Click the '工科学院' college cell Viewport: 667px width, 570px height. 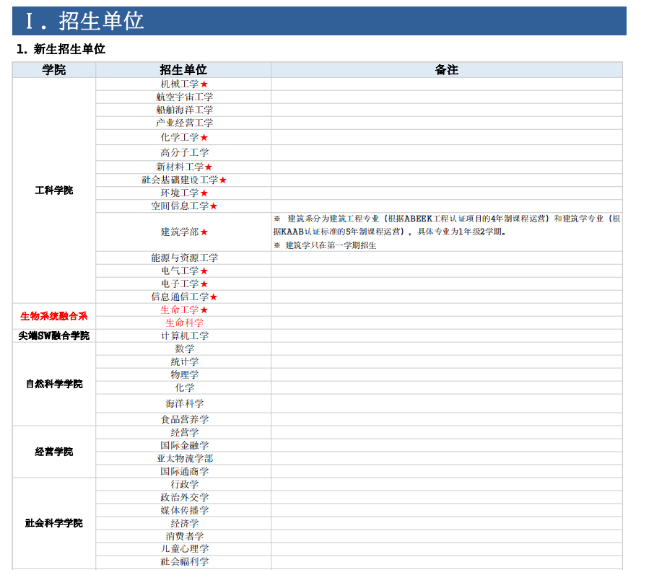(54, 190)
